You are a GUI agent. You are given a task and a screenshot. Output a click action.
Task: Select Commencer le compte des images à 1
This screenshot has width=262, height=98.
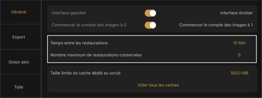point(216,25)
